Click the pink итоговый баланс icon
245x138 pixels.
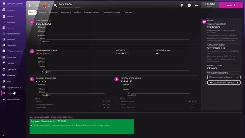click(x=32, y=22)
